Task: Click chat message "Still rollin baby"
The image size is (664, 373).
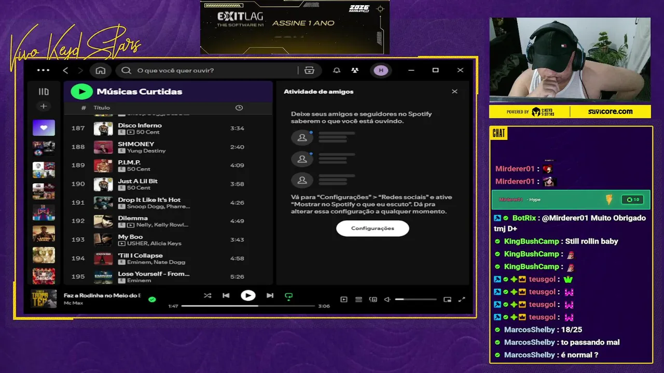Action: pyautogui.click(x=592, y=241)
